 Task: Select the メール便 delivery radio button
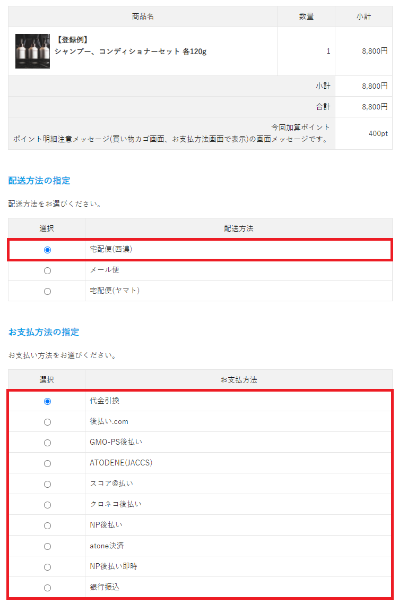click(x=47, y=270)
